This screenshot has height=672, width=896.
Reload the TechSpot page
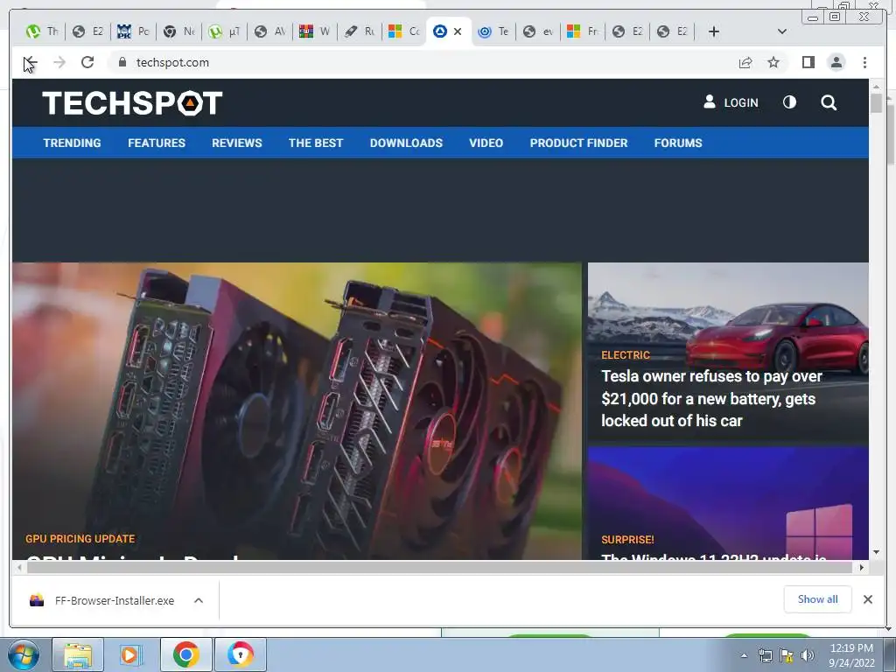(87, 62)
